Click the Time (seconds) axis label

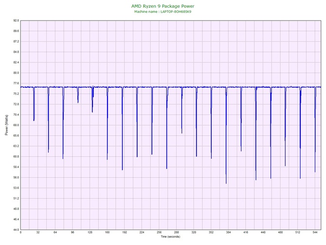[x=170, y=237]
